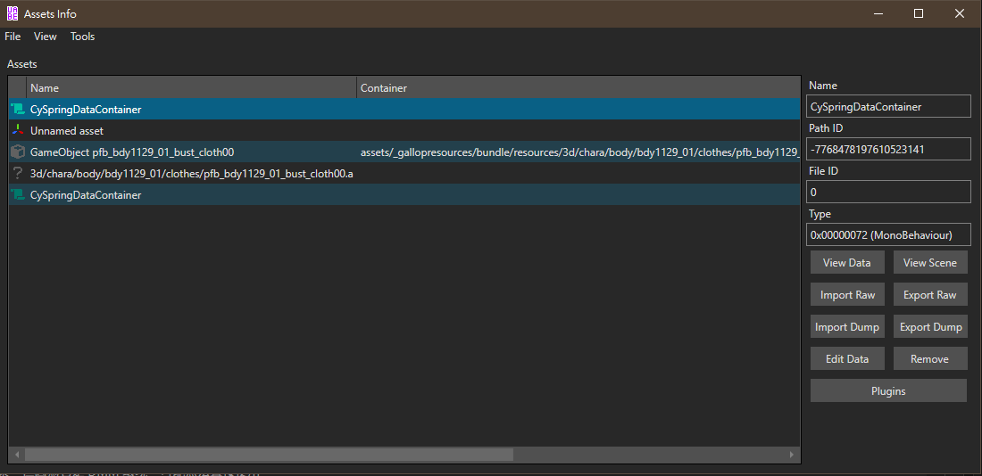The image size is (982, 476).
Task: Click the File ID field
Action: point(888,192)
